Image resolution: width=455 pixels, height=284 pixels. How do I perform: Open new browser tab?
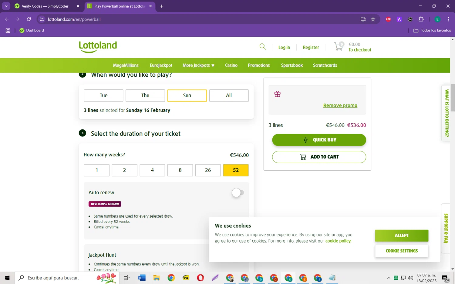tap(162, 6)
